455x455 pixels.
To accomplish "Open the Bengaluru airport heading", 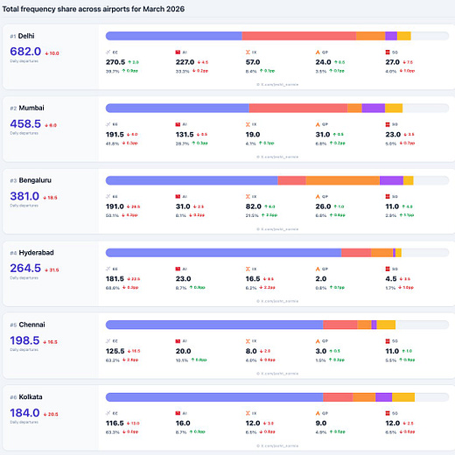I will 35,180.
